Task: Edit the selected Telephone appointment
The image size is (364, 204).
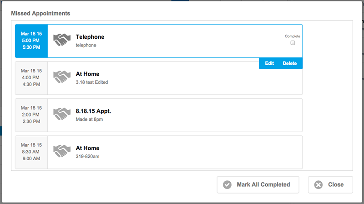Action: click(x=269, y=63)
